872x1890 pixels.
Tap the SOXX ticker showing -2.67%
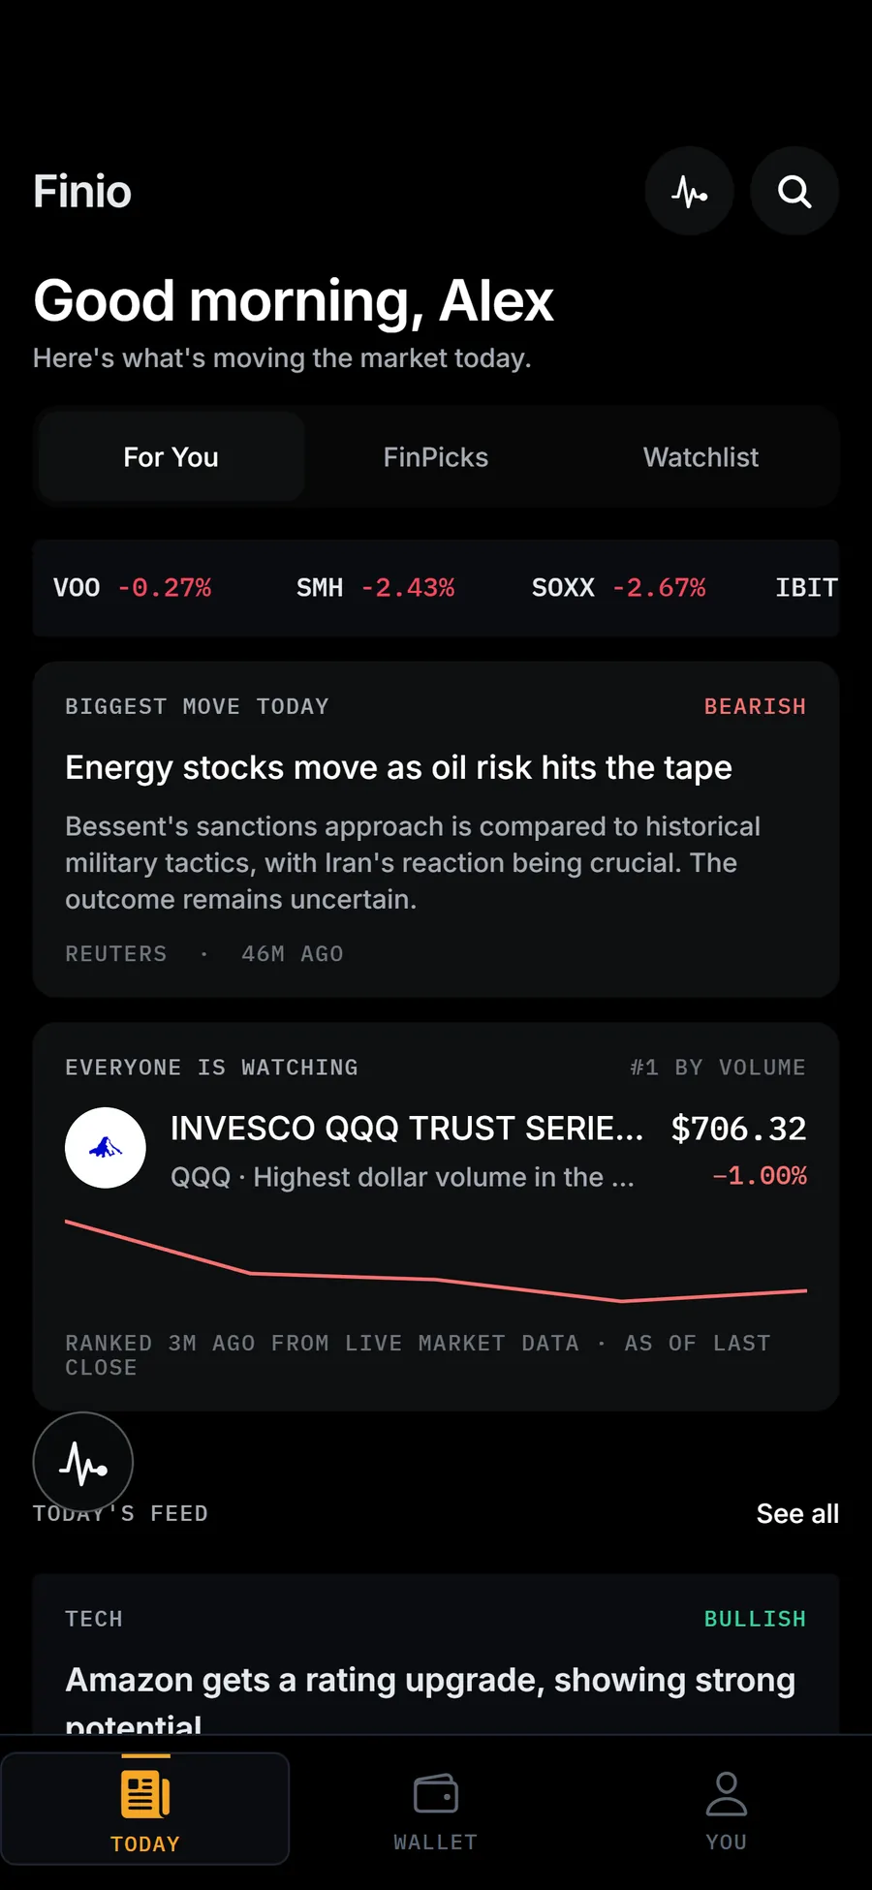coord(618,588)
